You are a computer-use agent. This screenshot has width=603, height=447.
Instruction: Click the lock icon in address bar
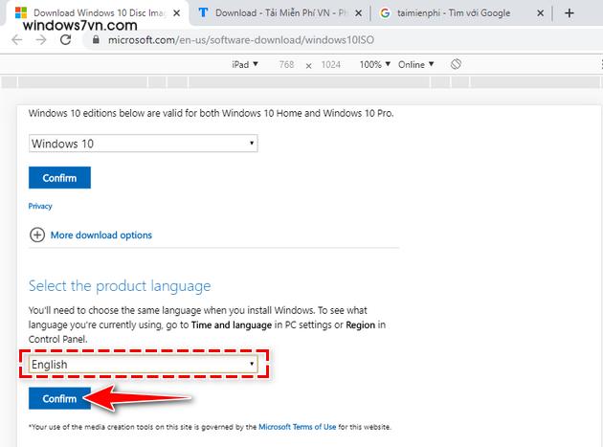(x=93, y=40)
